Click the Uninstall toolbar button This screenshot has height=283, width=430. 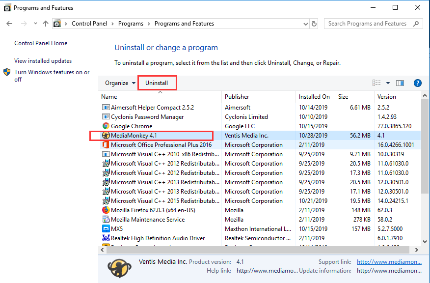tap(157, 83)
